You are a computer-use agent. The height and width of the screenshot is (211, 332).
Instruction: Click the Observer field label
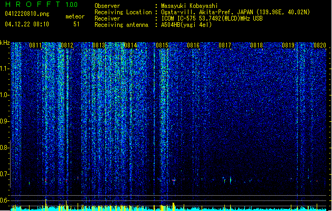pos(107,6)
